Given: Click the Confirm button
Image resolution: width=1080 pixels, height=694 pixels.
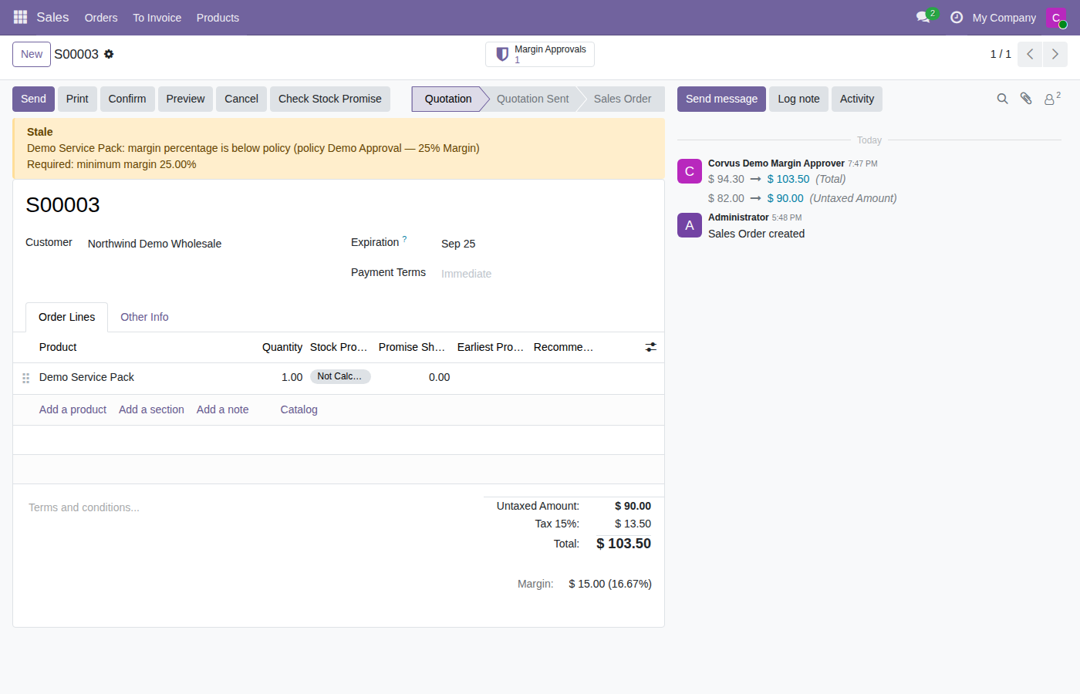Looking at the screenshot, I should [x=127, y=99].
